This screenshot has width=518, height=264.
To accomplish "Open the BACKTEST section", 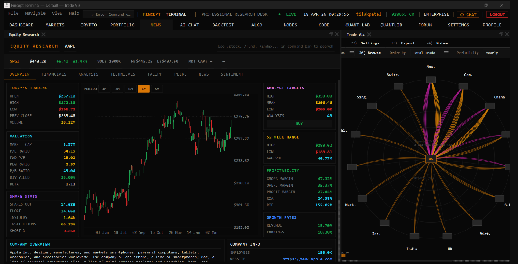I will (223, 25).
